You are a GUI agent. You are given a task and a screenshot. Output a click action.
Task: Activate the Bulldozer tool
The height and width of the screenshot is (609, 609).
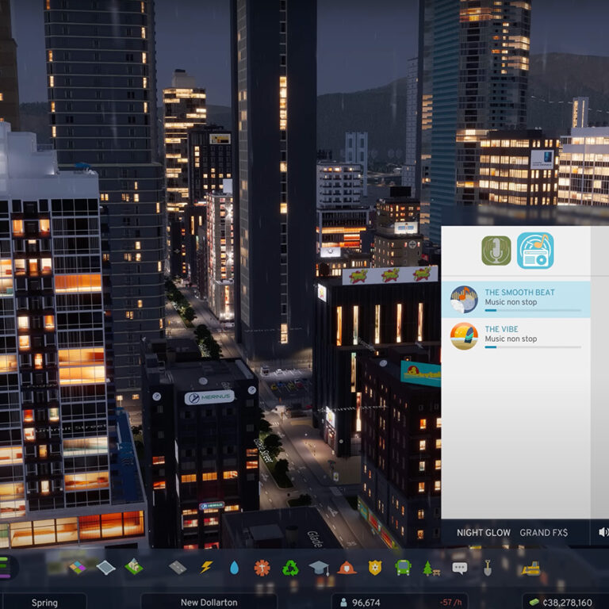(531, 569)
